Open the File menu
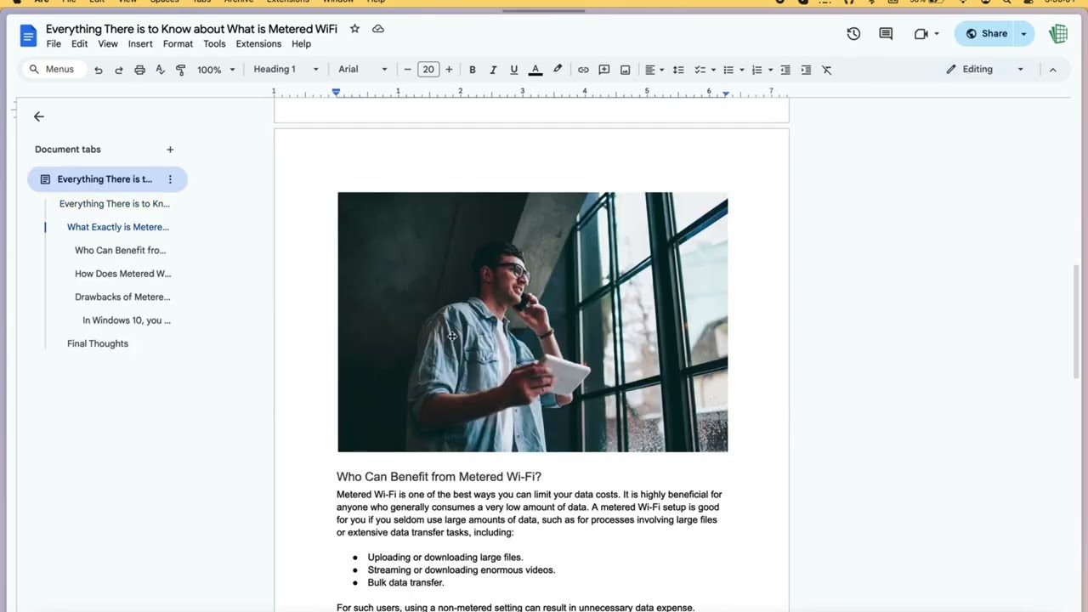This screenshot has width=1088, height=612. (x=54, y=44)
